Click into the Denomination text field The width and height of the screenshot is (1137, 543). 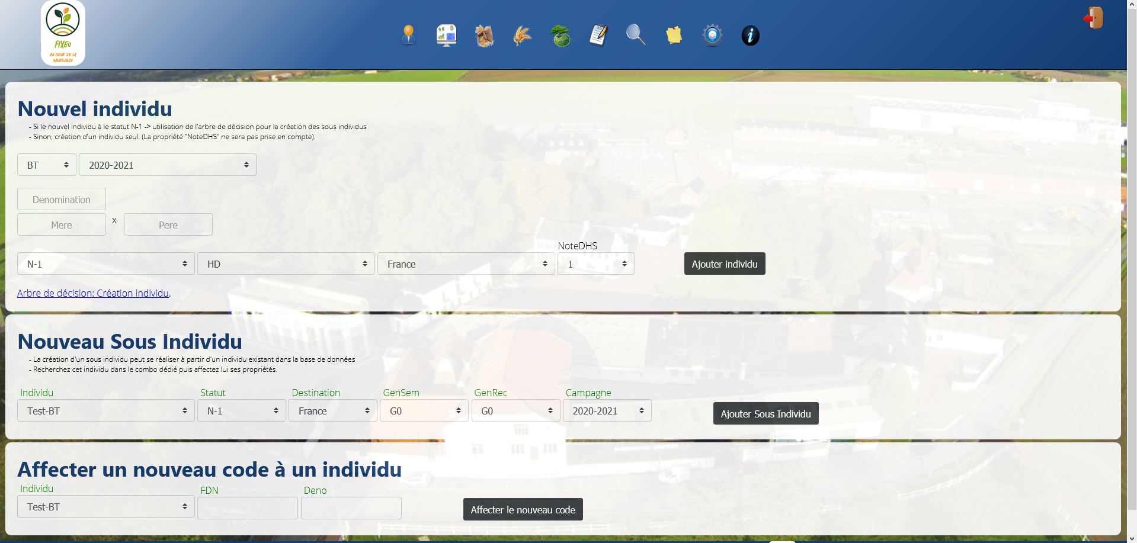pos(62,200)
